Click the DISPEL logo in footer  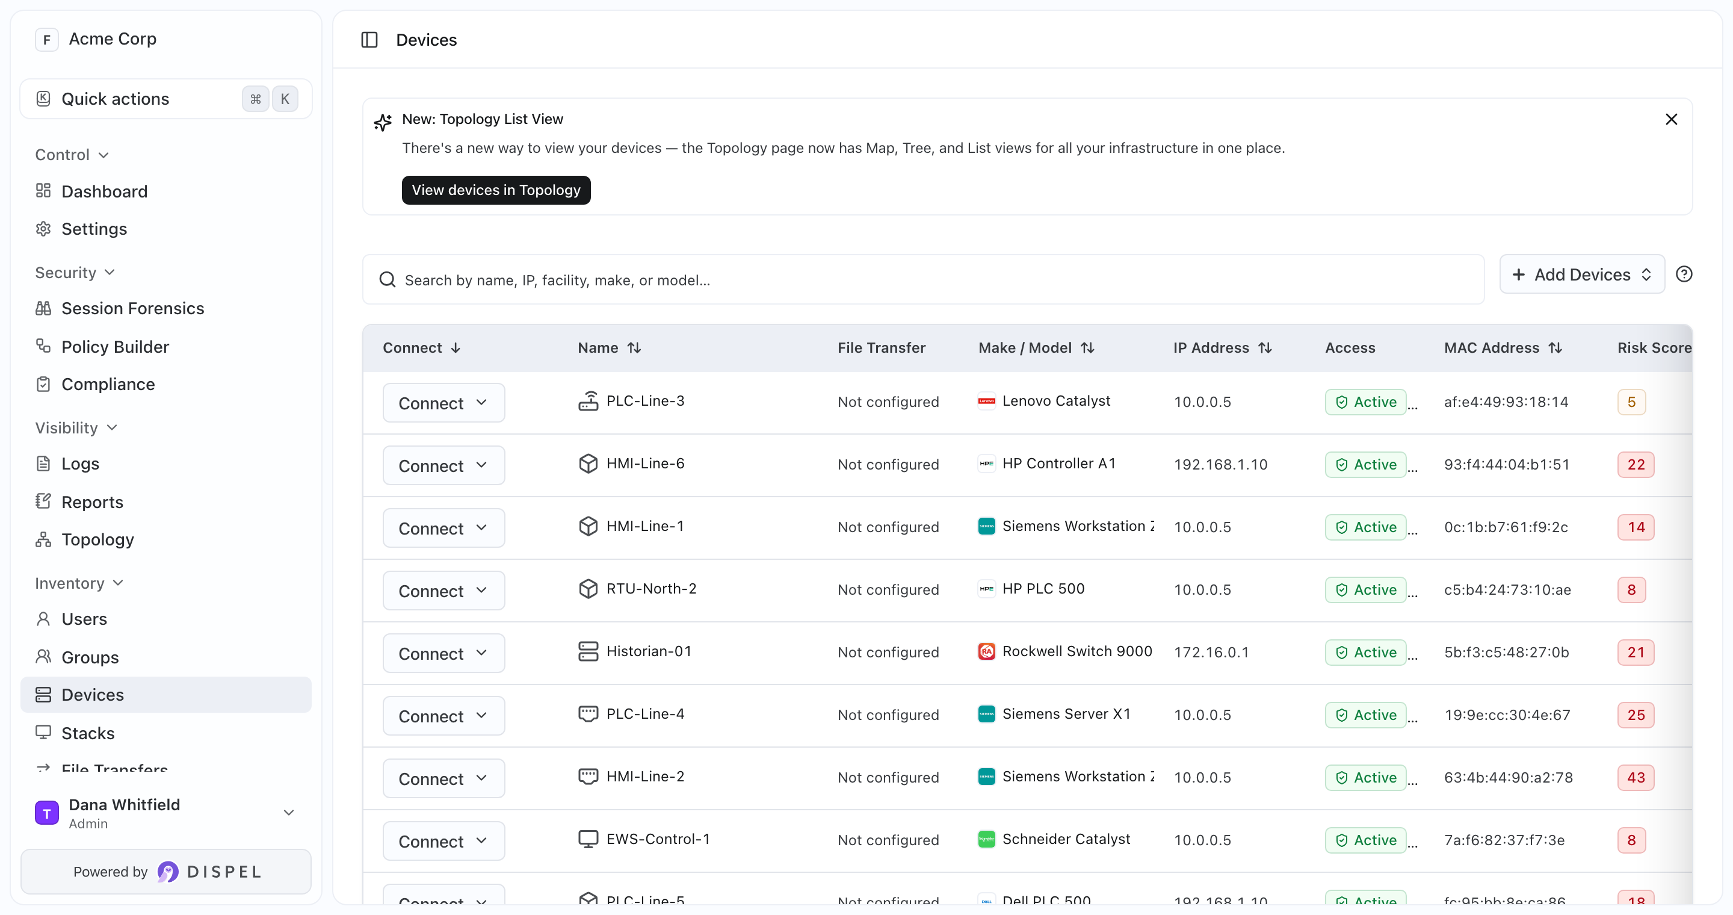210,872
